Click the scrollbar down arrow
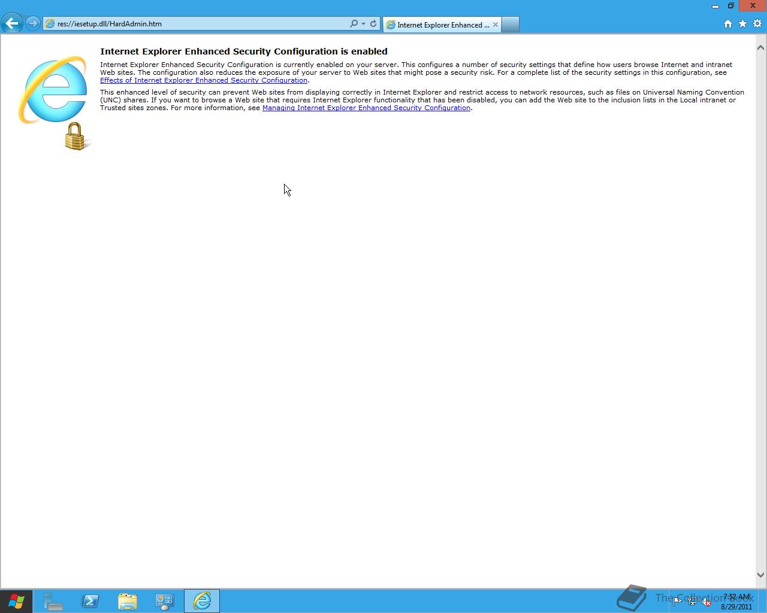The width and height of the screenshot is (767, 613). coord(760,575)
